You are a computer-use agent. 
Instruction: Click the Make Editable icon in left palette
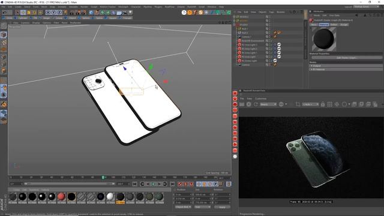tap(4, 25)
